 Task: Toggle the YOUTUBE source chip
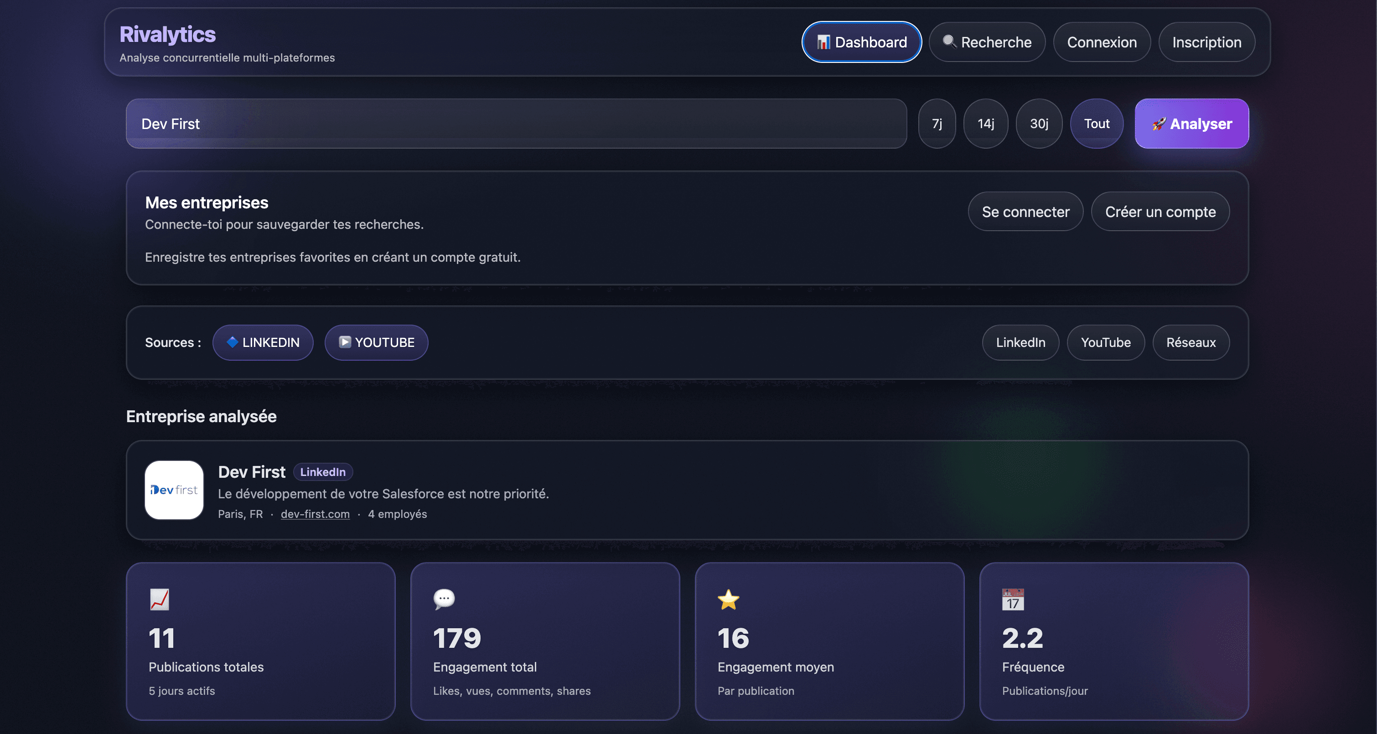(x=376, y=343)
